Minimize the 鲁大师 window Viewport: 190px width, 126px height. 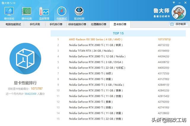click(180, 3)
